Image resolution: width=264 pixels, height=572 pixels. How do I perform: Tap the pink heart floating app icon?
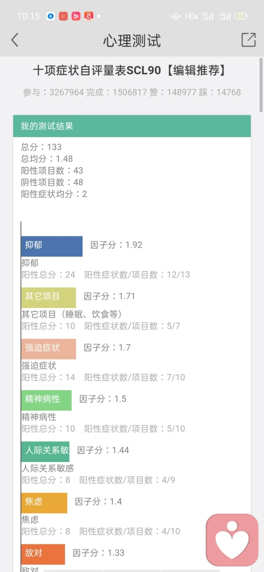point(232,540)
